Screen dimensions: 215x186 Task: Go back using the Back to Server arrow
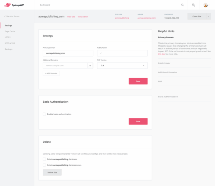(x=5, y=16)
